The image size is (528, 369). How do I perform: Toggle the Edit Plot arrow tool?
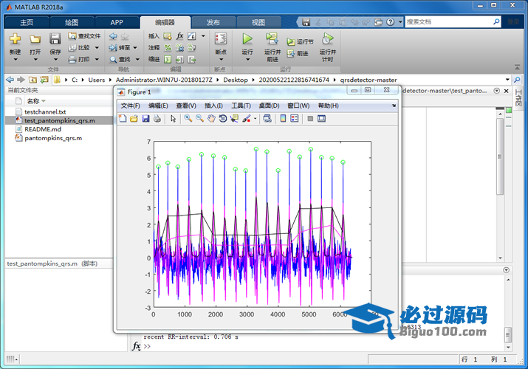(173, 118)
